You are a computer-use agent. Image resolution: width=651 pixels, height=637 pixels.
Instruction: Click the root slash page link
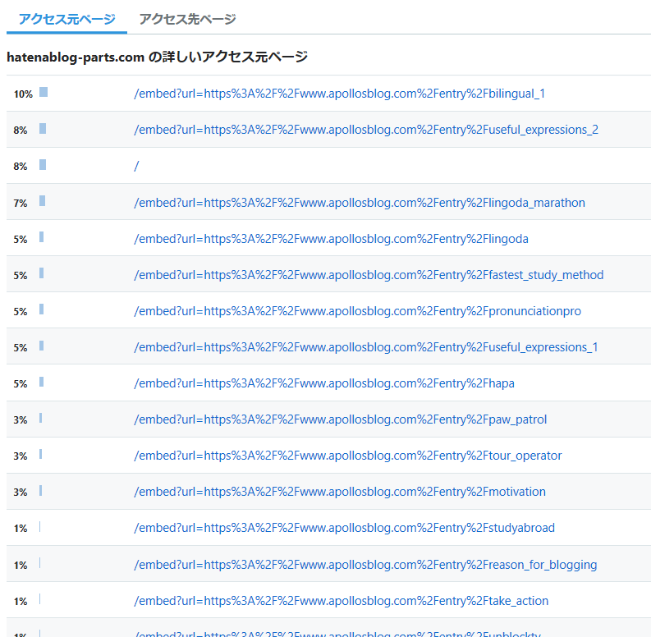coord(136,166)
